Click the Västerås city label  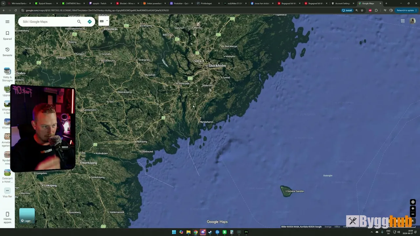112,29
